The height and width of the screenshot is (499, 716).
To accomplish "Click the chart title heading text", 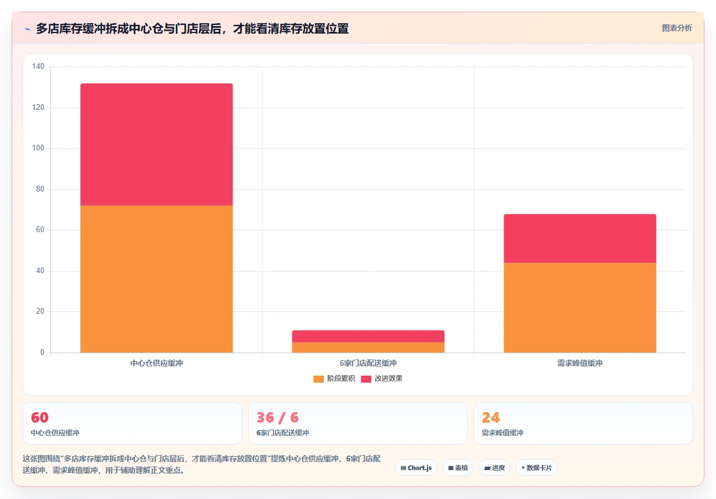I will [192, 28].
